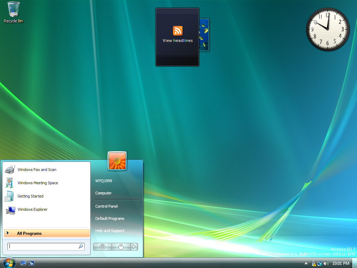Click the Start menu search box
The width and height of the screenshot is (357, 268).
pos(43,246)
